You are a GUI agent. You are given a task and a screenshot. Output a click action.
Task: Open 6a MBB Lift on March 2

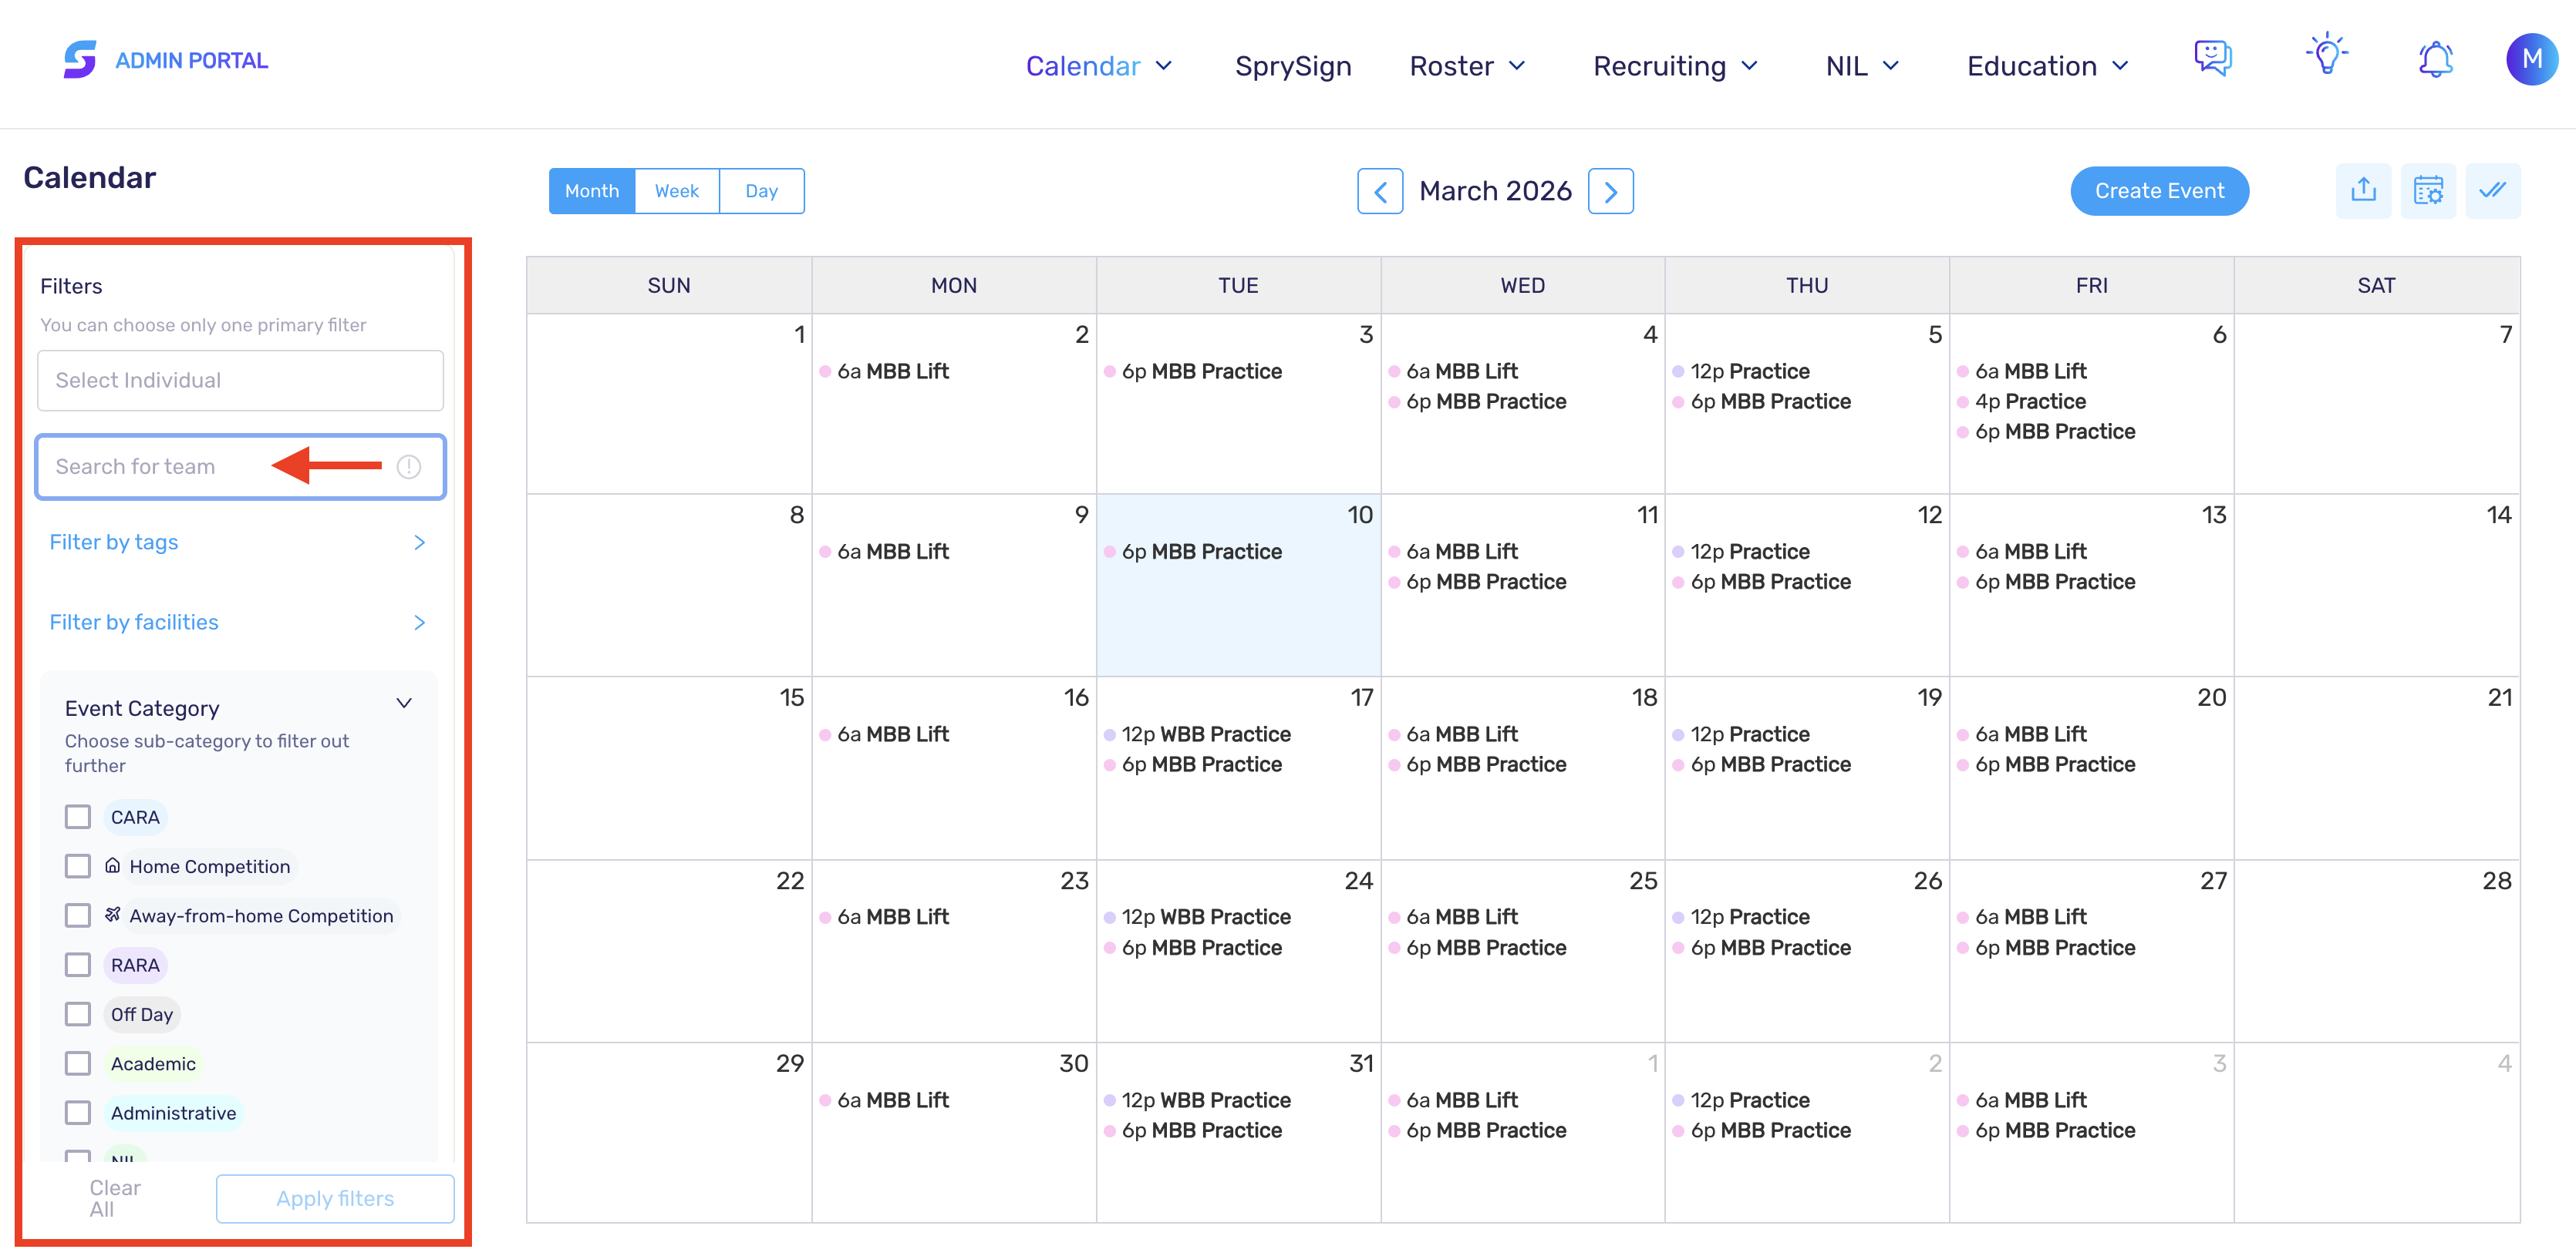[884, 371]
